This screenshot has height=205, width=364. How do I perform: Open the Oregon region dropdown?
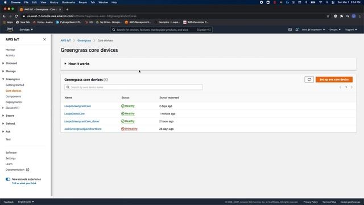(x=335, y=30)
